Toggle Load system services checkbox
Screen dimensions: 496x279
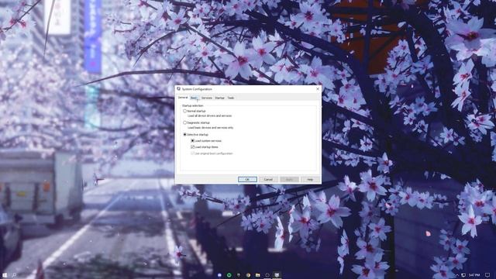pos(192,141)
